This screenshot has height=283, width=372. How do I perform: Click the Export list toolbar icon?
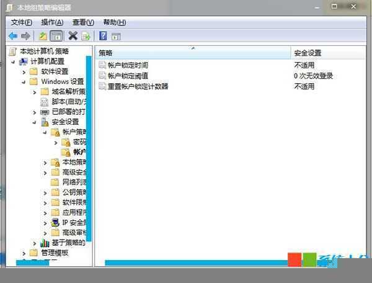[x=86, y=37]
